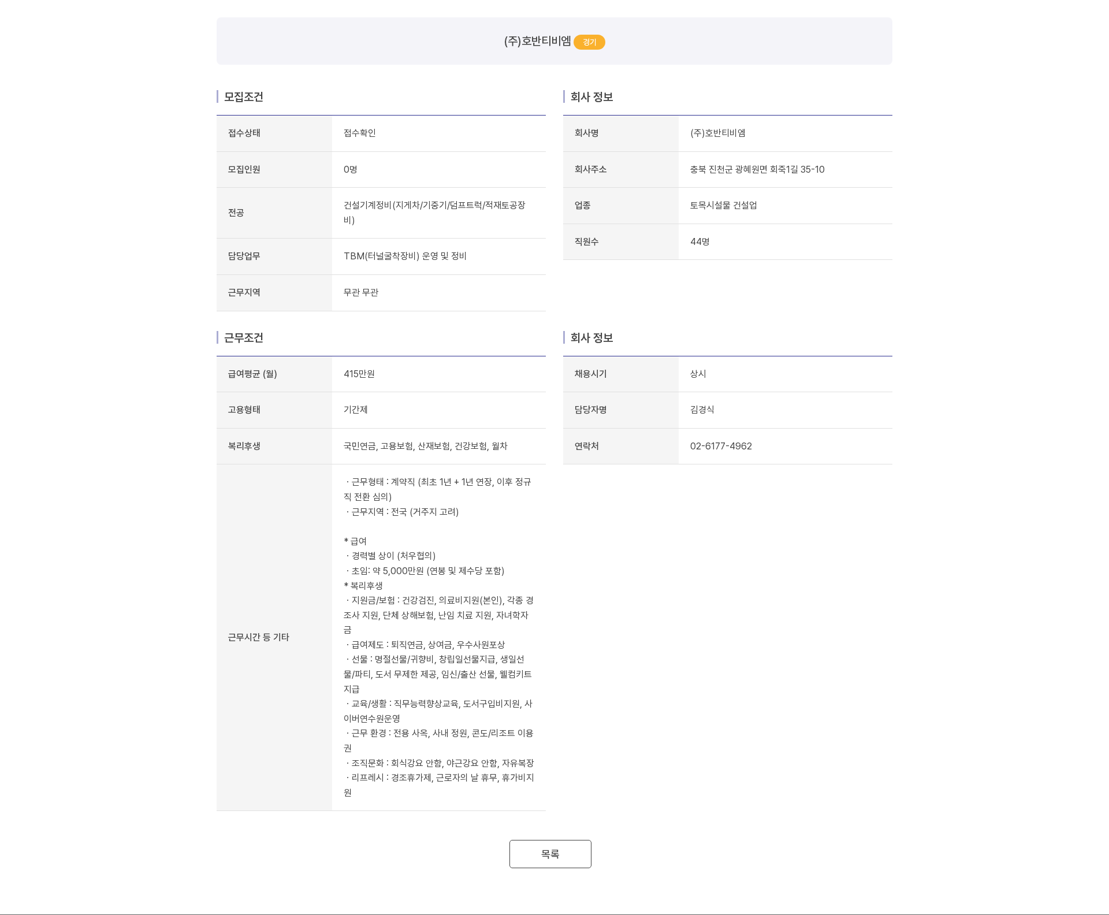
Task: Click the 근무시간 등 기타 row label
Action: tap(259, 638)
